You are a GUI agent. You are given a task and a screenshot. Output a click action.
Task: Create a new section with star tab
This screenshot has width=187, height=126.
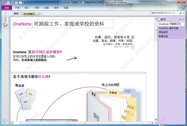[40, 14]
